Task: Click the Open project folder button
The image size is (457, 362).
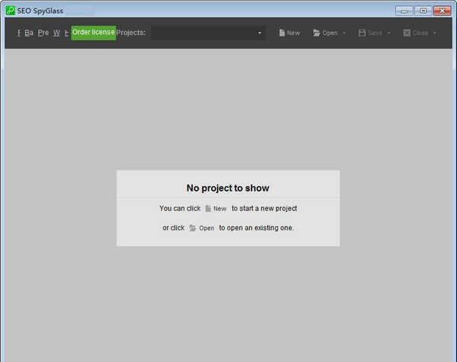Action: pos(325,33)
